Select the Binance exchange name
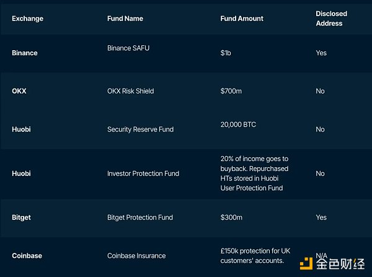 pyautogui.click(x=25, y=53)
